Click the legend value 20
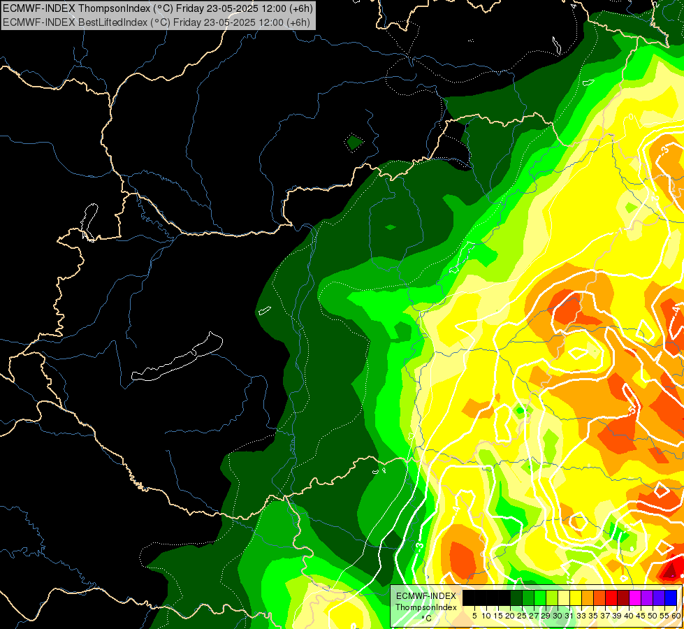Viewport: 684px width, 629px height. pyautogui.click(x=510, y=616)
